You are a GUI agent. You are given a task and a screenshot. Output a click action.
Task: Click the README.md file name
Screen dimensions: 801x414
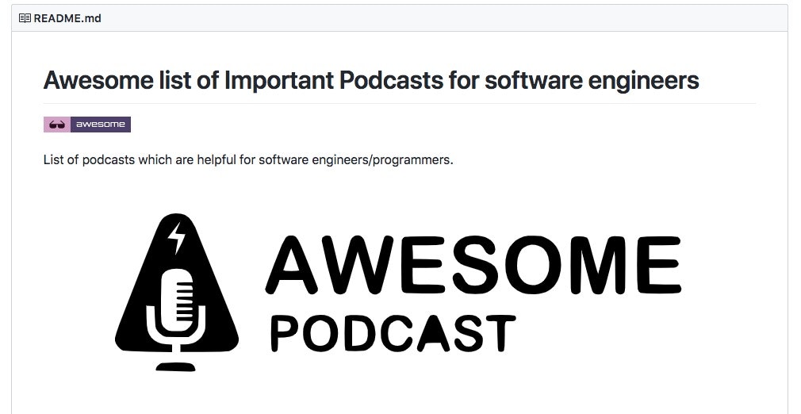pos(67,18)
